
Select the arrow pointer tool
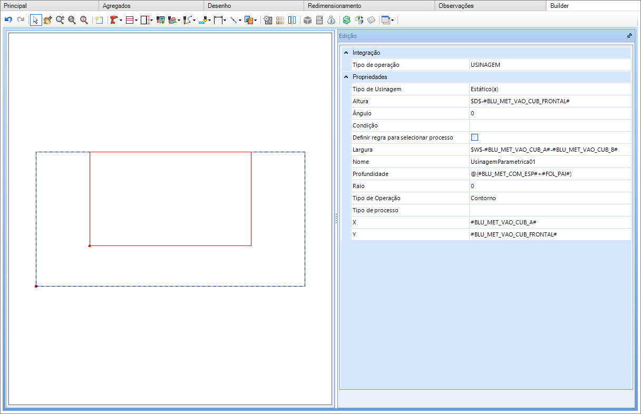(x=36, y=20)
